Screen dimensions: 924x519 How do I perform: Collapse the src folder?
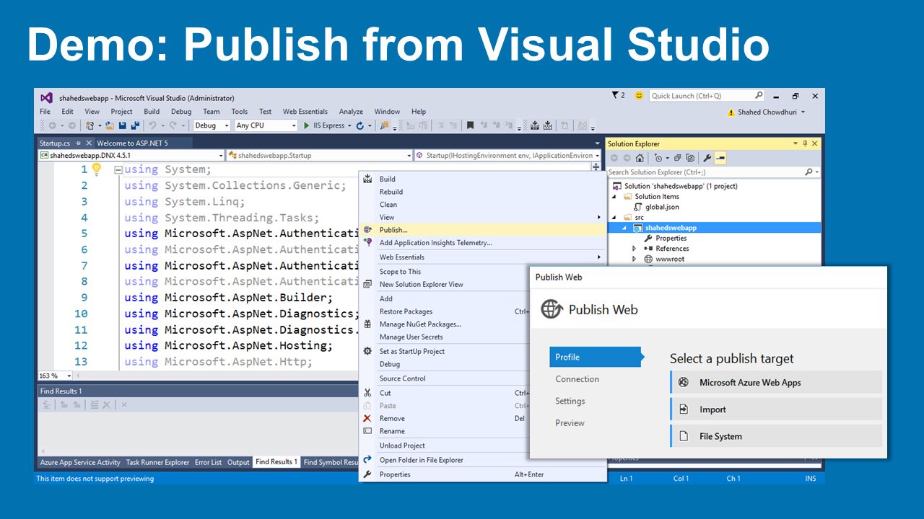click(x=615, y=217)
